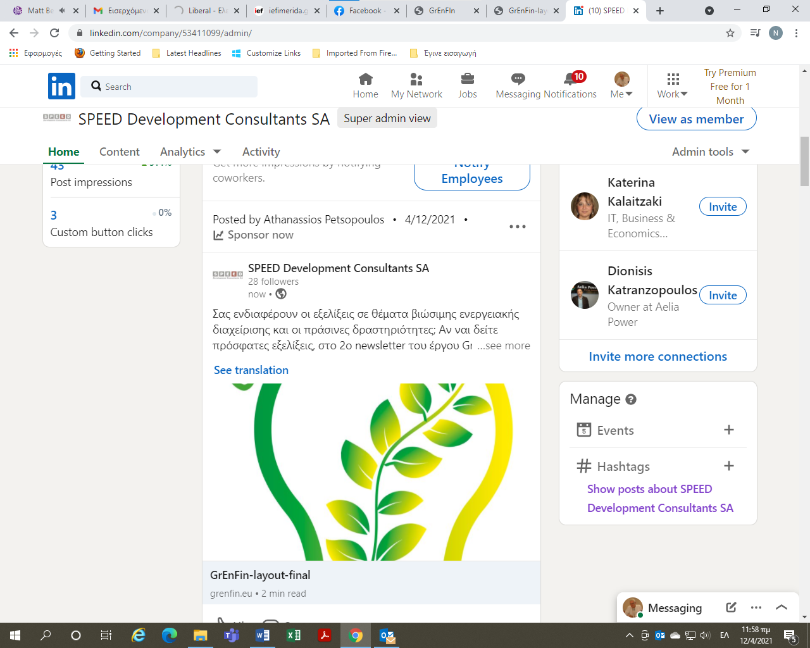Mute the Matt Be tab audio icon

[x=62, y=11]
